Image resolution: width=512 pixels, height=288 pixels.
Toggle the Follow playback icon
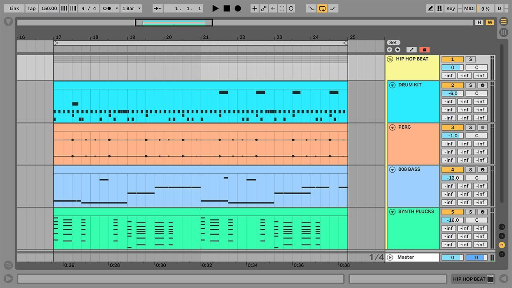157,8
